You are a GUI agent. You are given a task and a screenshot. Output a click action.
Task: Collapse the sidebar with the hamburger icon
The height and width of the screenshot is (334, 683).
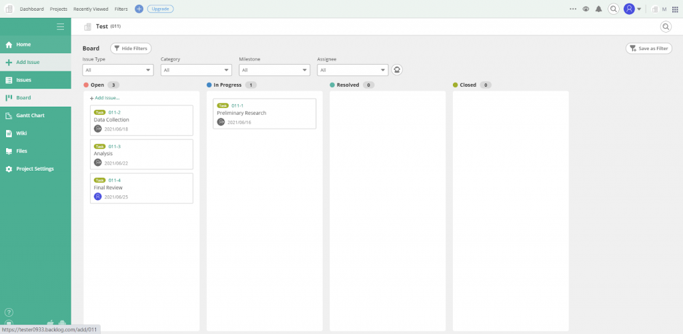pos(61,27)
